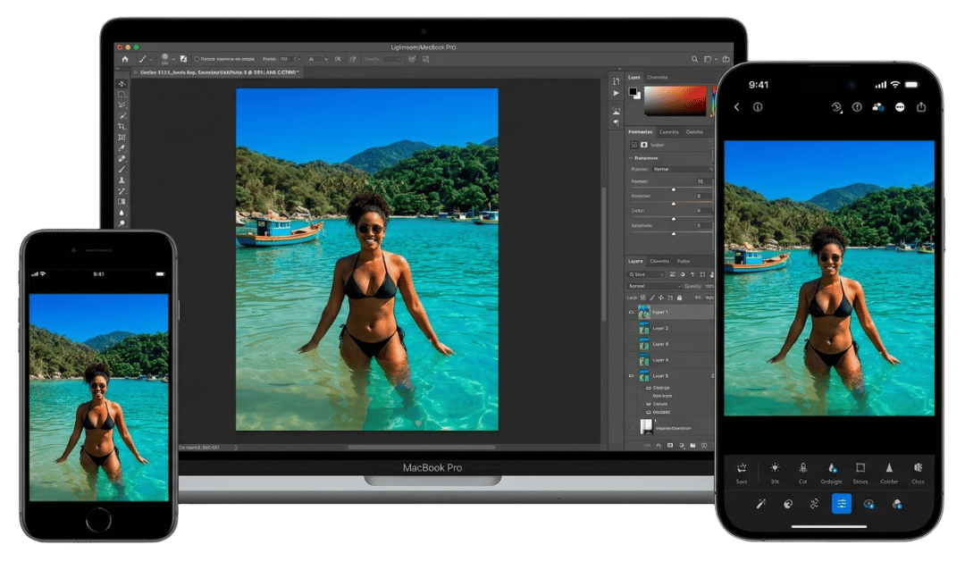
Task: Select the Crop tool in the toolbar
Action: [x=122, y=126]
